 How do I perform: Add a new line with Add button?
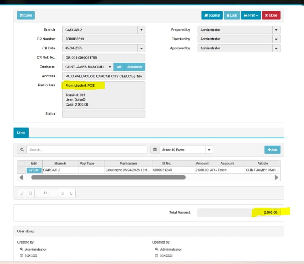272,150
